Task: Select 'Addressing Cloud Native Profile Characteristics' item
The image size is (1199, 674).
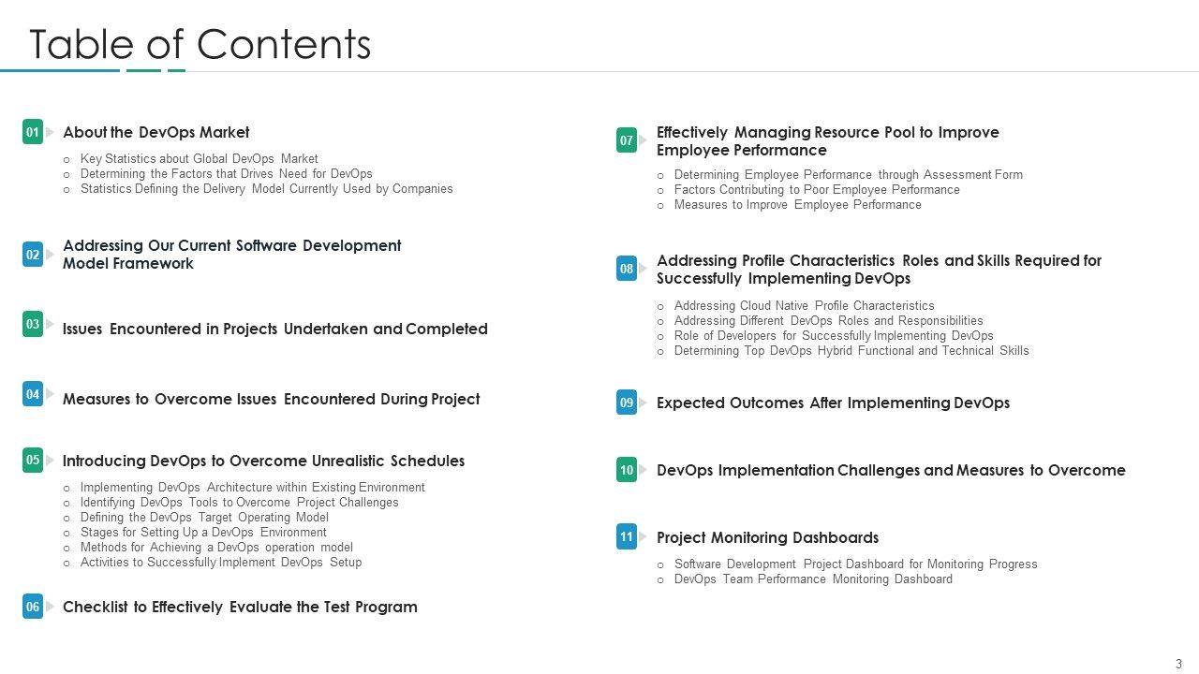Action: (x=804, y=305)
